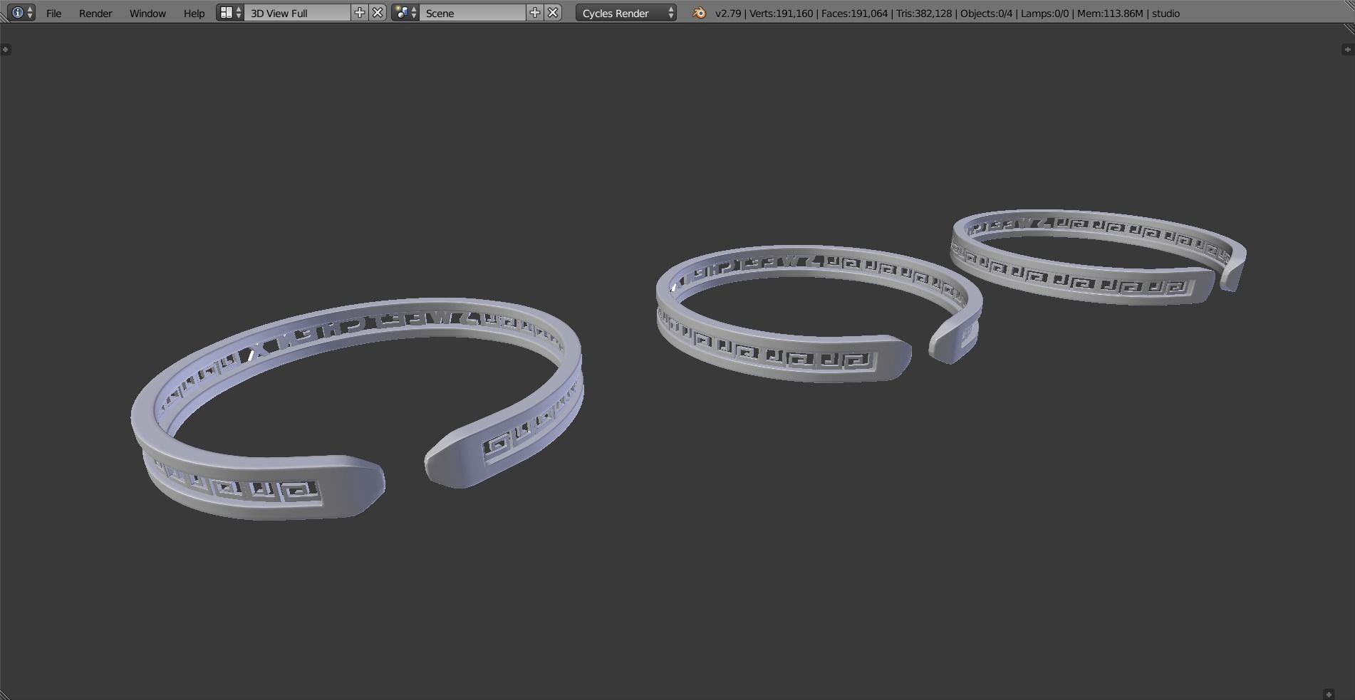The height and width of the screenshot is (700, 1355).
Task: Click the scene datablock browse icon
Action: 402,13
